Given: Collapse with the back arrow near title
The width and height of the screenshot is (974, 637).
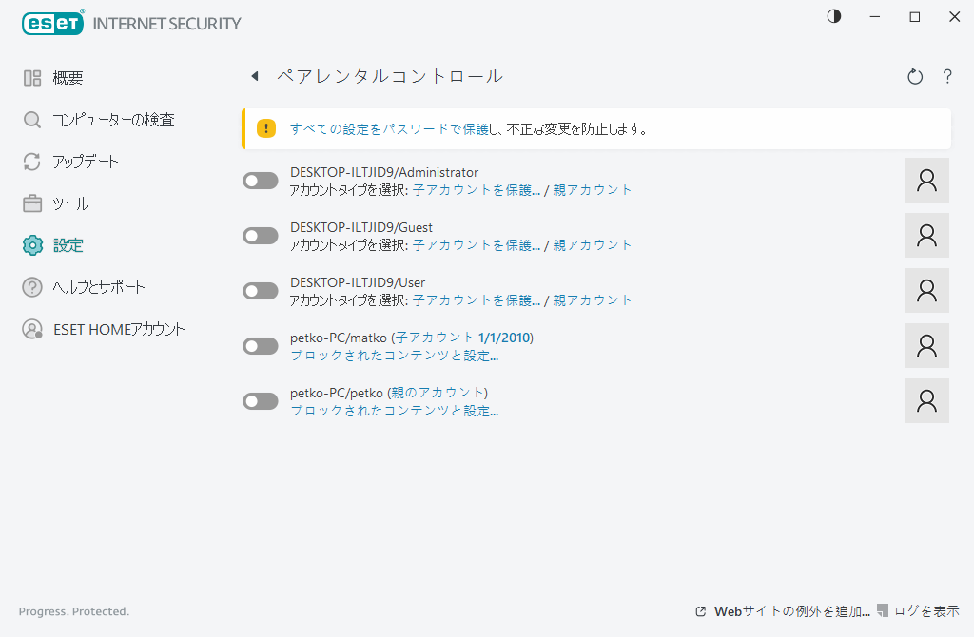Looking at the screenshot, I should click(x=255, y=76).
